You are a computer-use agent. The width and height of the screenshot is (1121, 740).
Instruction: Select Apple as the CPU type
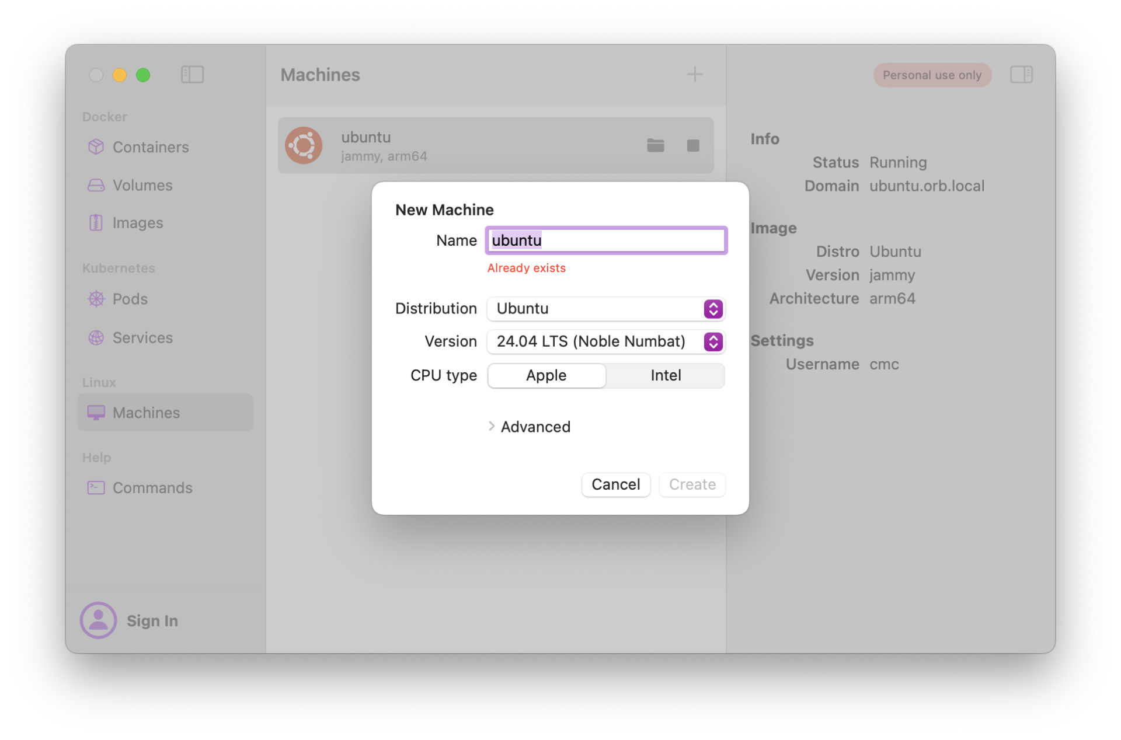(x=546, y=375)
